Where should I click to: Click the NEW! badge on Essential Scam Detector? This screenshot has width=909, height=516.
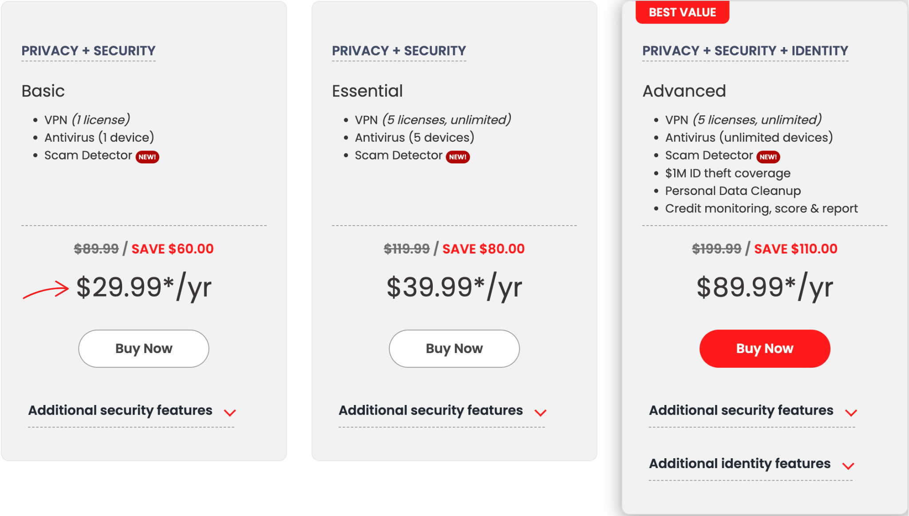pyautogui.click(x=458, y=156)
